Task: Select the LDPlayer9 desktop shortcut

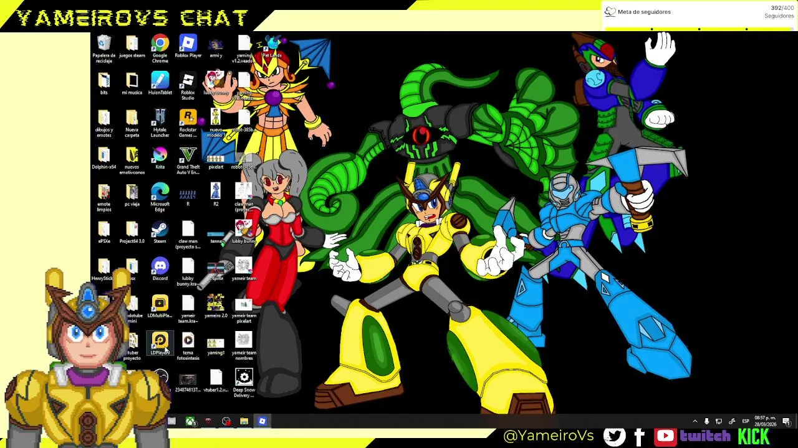Action: [160, 344]
